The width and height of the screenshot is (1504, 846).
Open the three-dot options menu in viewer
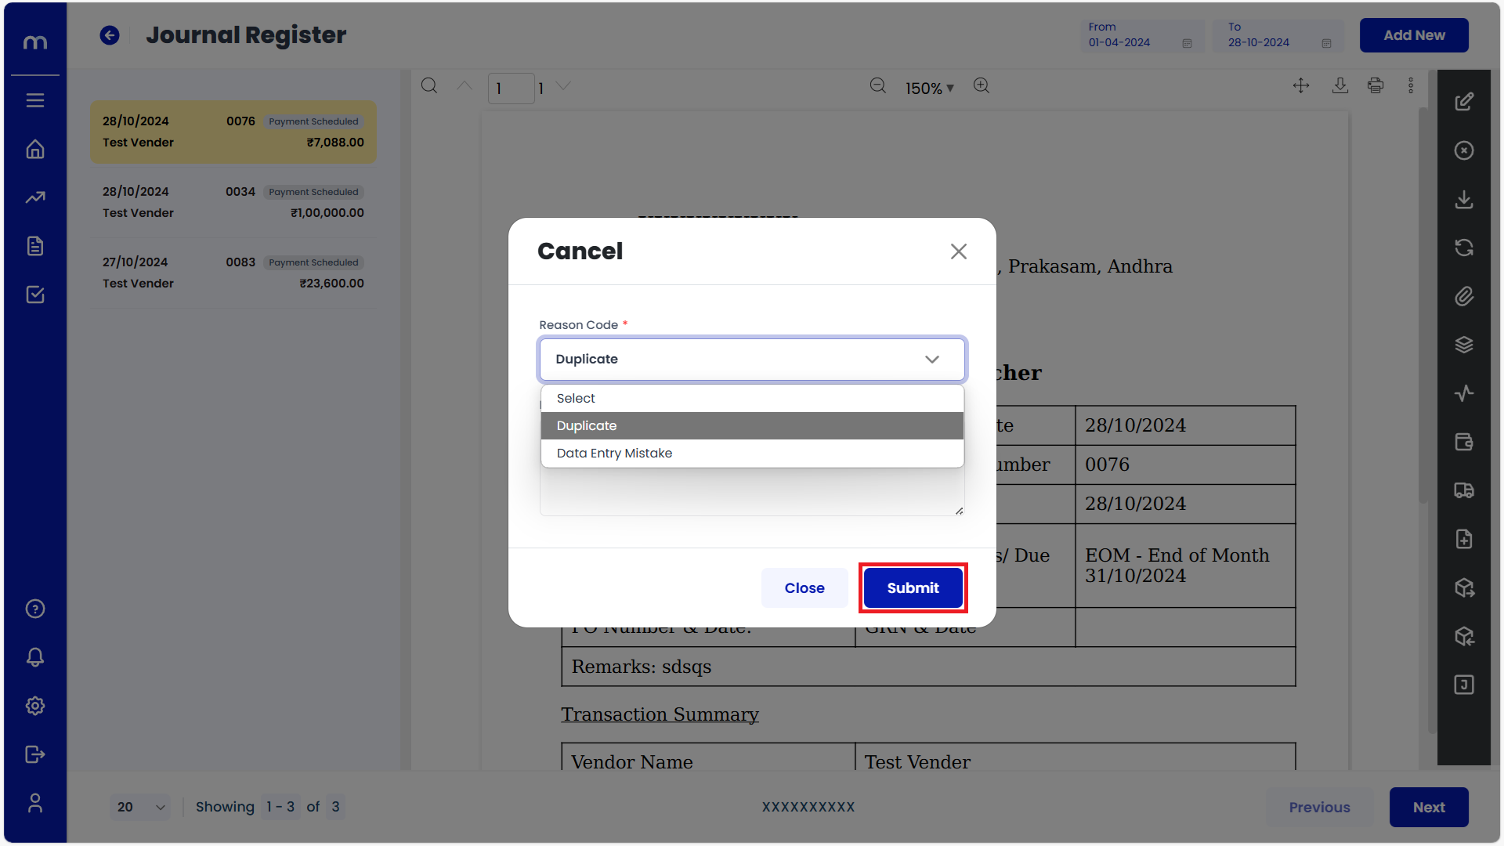point(1411,85)
